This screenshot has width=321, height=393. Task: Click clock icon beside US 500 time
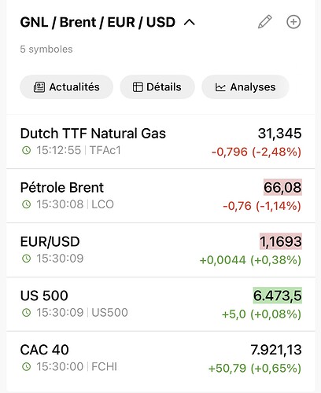pos(26,313)
